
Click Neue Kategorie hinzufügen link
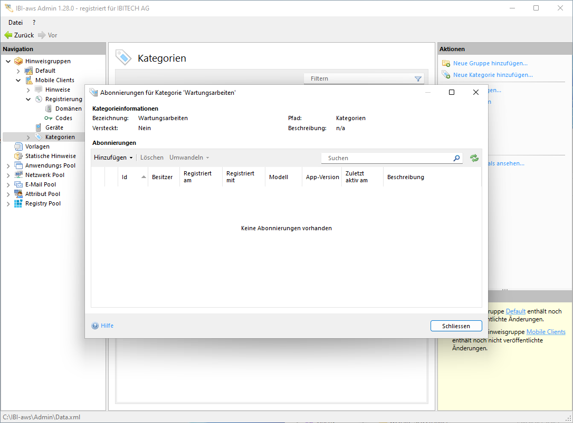click(x=493, y=75)
